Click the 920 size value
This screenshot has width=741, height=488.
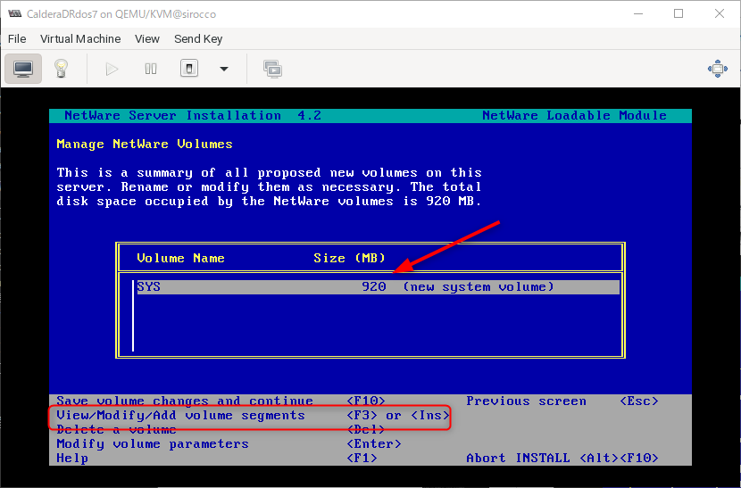(374, 286)
